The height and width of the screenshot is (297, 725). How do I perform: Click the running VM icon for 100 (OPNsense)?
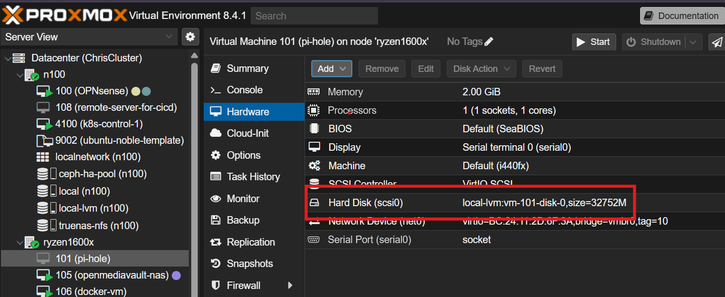point(44,92)
